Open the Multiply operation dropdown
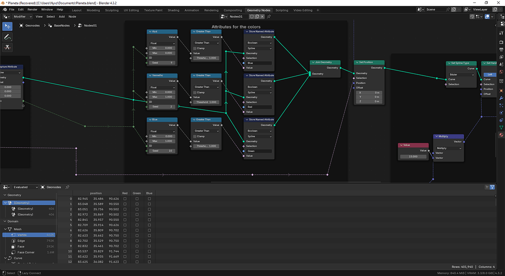 coord(449,148)
